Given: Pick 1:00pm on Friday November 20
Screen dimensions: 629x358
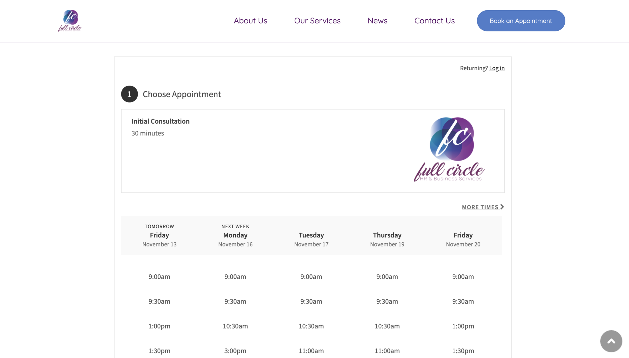Looking at the screenshot, I should click(463, 326).
